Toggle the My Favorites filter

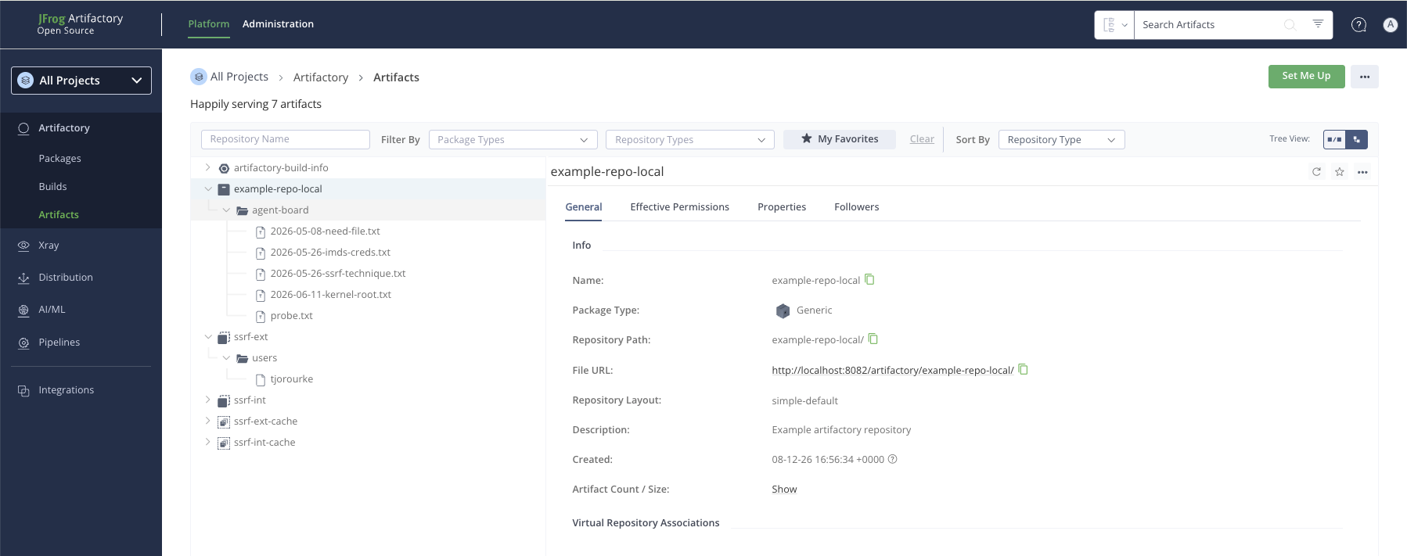[840, 139]
